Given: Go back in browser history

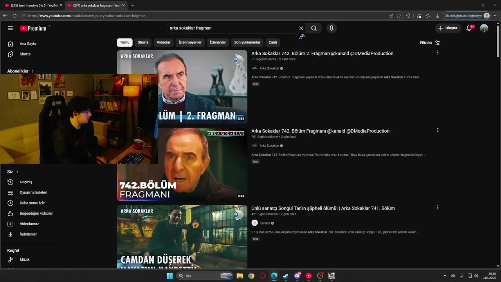Looking at the screenshot, I should coord(5,16).
